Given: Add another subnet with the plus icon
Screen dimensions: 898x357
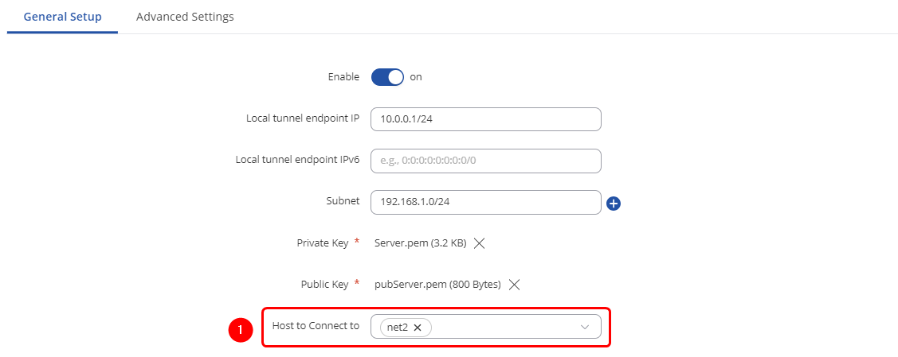Looking at the screenshot, I should point(614,203).
